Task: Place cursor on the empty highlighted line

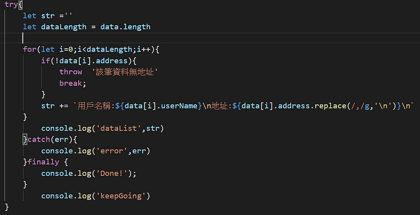Action: [105, 38]
